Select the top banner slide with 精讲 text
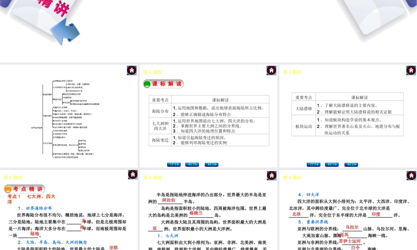417x250 pixels. pyautogui.click(x=208, y=31)
